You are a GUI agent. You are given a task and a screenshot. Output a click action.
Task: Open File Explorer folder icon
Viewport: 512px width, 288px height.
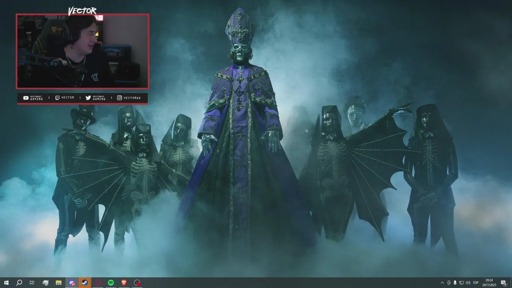click(x=58, y=283)
